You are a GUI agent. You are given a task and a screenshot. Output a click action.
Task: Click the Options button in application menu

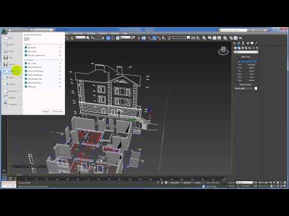pyautogui.click(x=46, y=112)
